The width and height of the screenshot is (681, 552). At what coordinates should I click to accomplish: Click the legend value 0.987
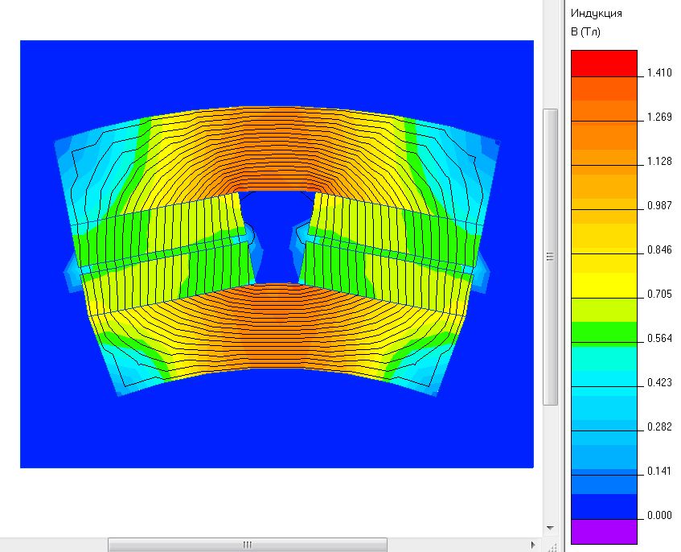(659, 205)
